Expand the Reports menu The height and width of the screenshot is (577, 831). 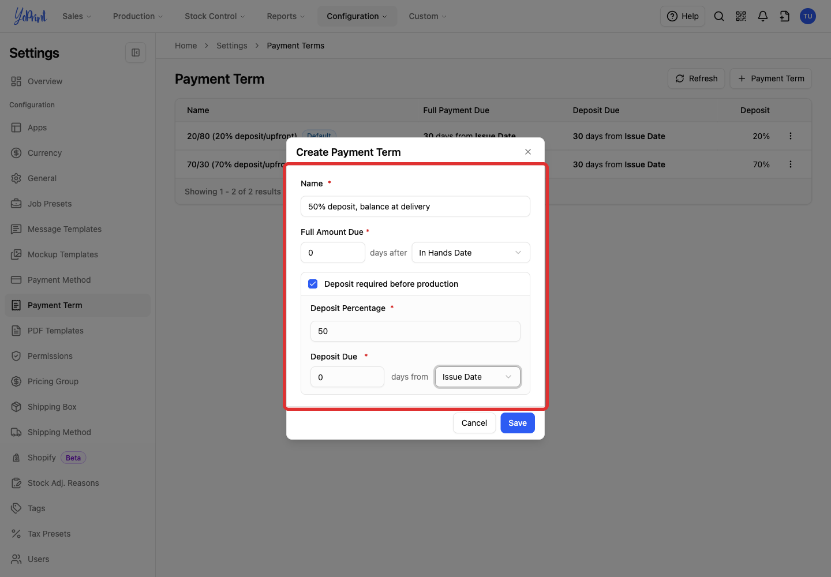coord(286,16)
